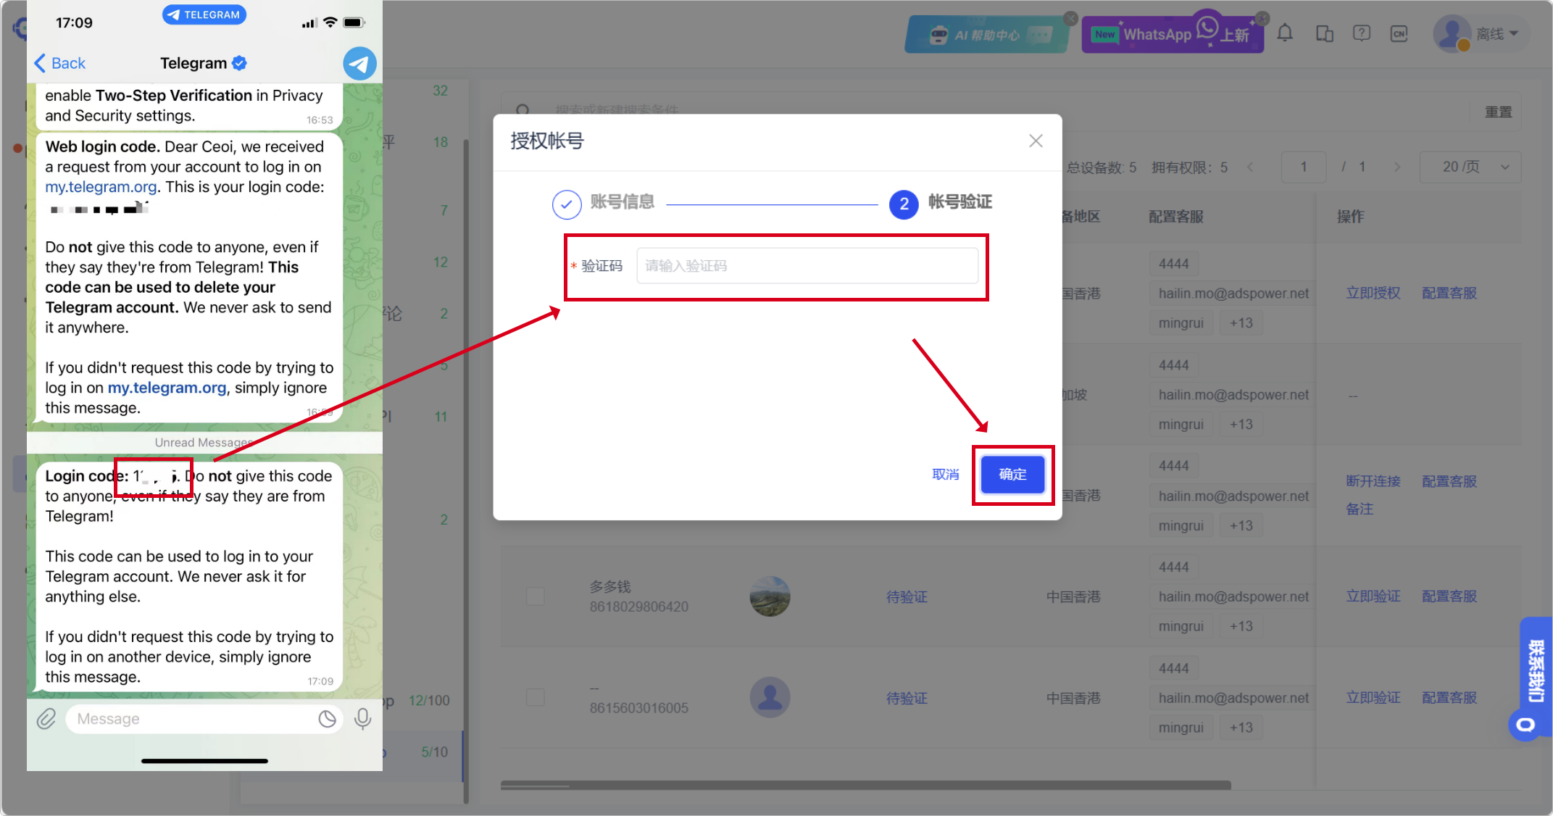Open the paperclip attachment icon in Telegram

(x=46, y=718)
